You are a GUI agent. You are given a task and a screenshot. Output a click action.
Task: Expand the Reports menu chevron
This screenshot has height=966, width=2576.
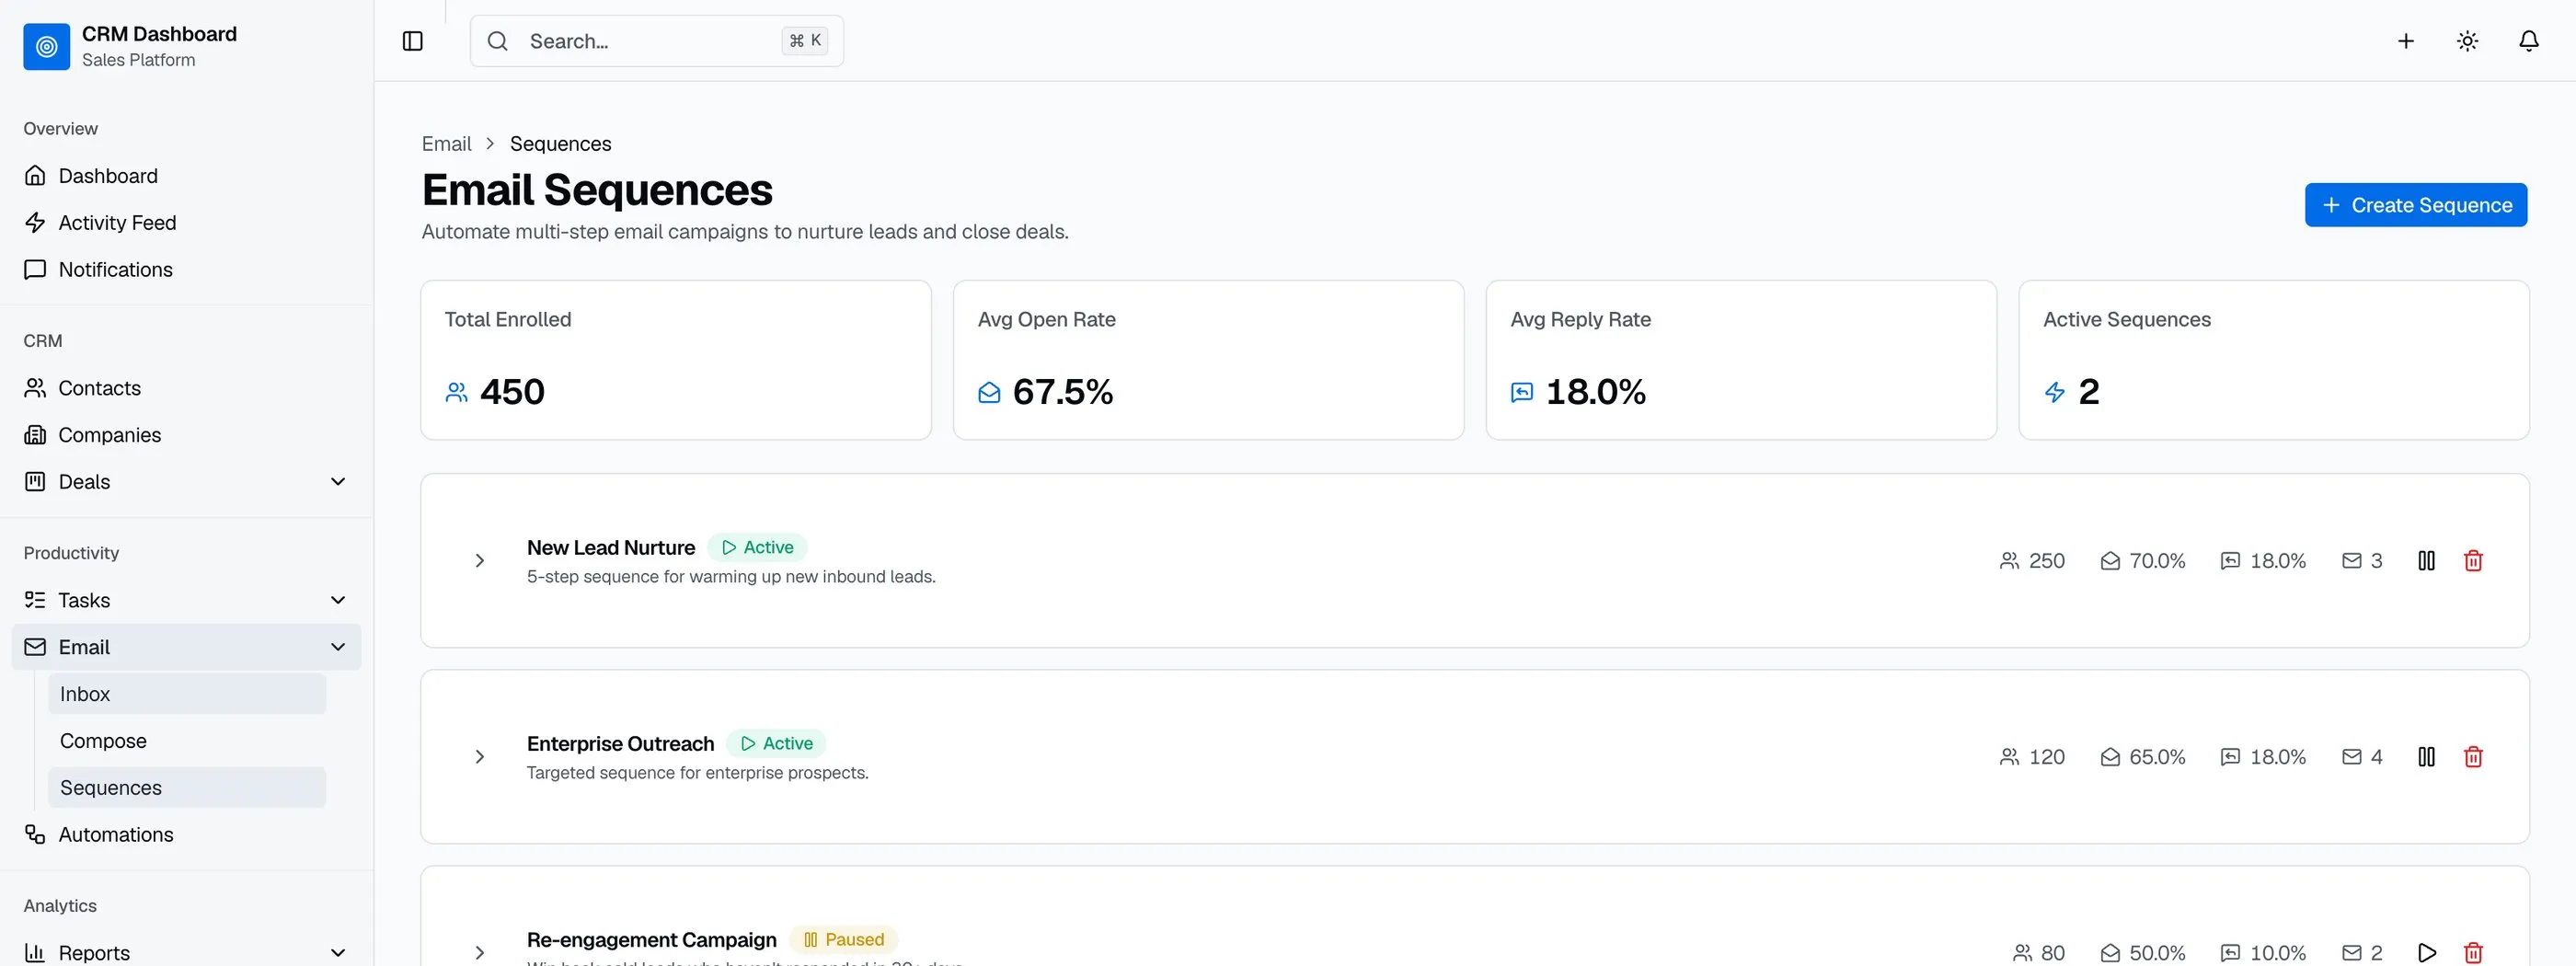(x=338, y=952)
